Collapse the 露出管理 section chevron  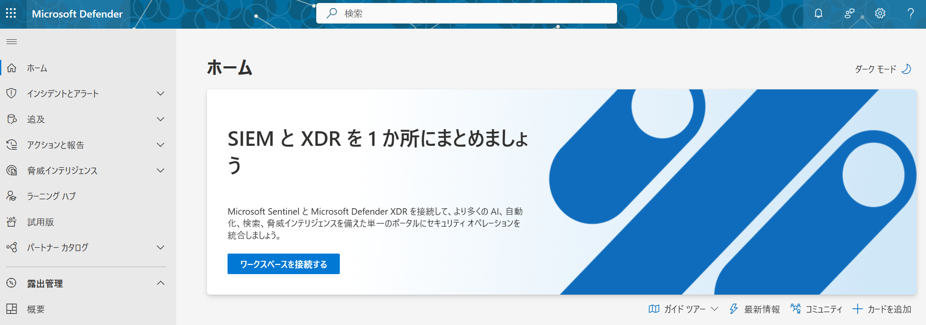coord(161,283)
